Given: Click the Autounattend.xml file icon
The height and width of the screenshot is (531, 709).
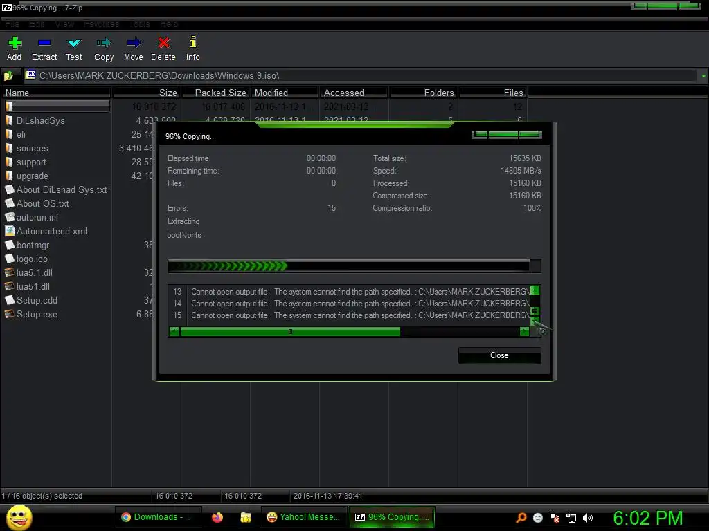Looking at the screenshot, I should (x=10, y=231).
